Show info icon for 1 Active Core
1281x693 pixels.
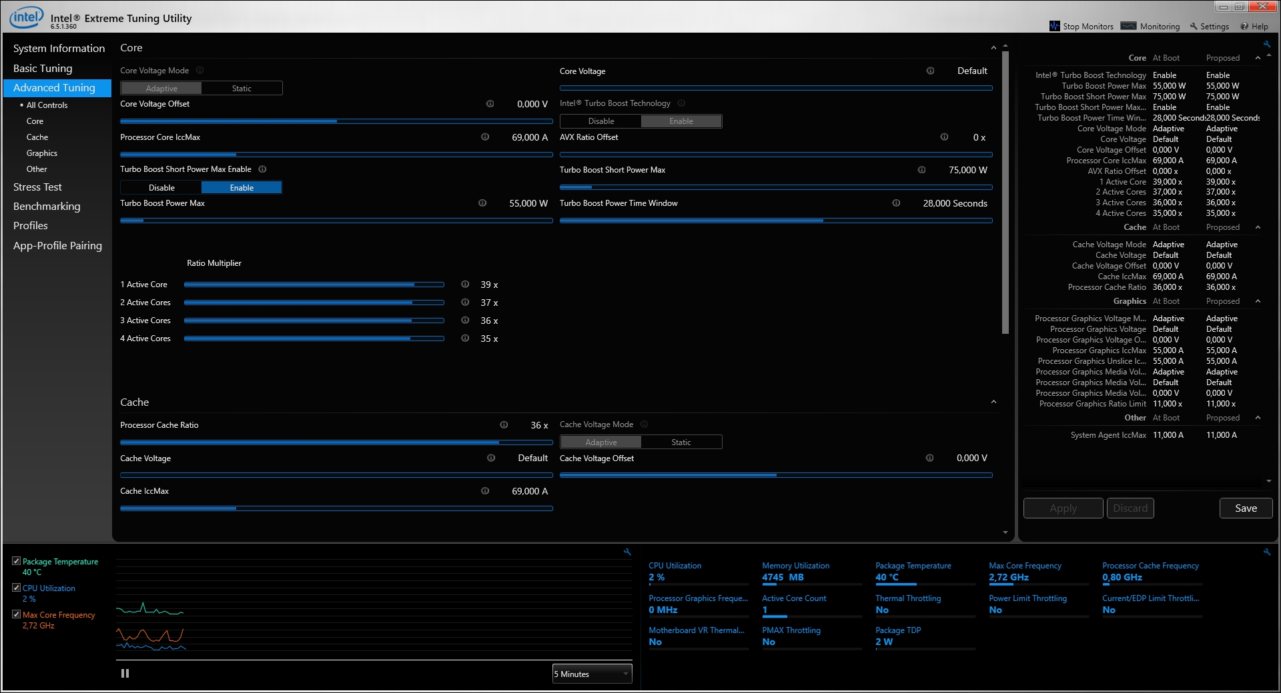coord(465,285)
